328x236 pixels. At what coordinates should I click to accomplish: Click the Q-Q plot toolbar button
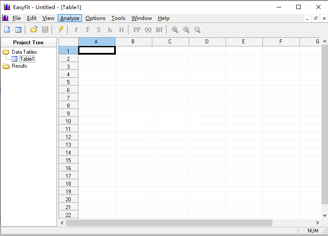click(x=148, y=29)
